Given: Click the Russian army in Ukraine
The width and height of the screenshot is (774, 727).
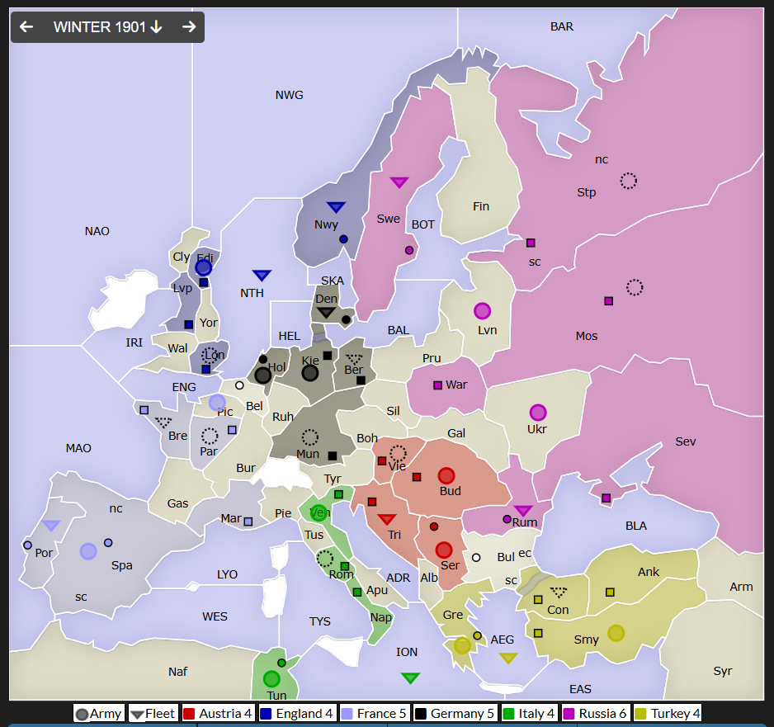Looking at the screenshot, I should click(538, 413).
